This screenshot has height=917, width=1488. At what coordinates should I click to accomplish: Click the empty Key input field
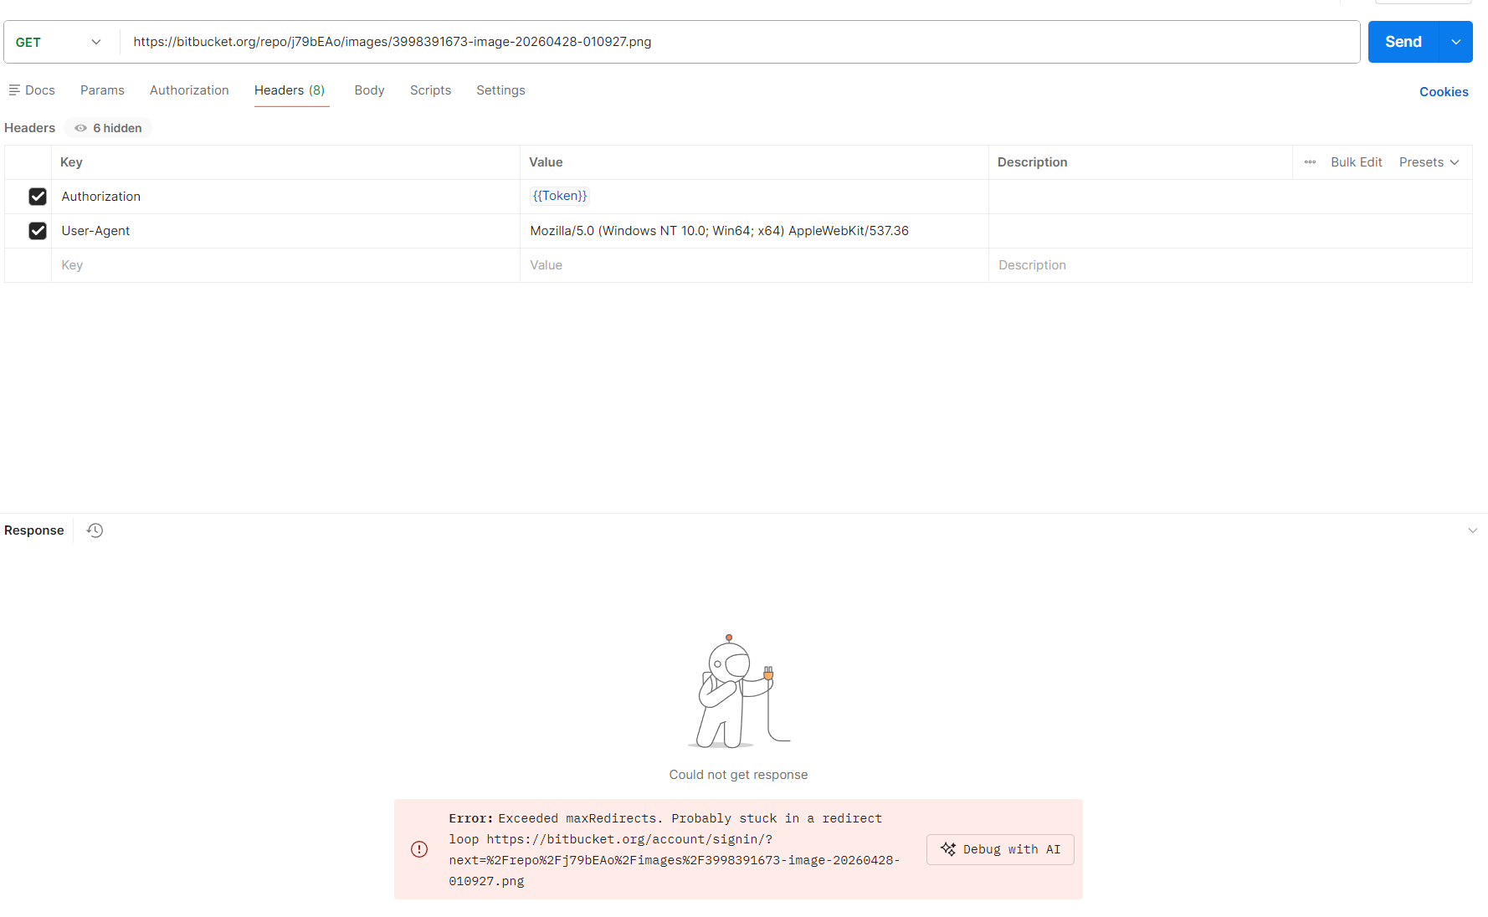tap(285, 265)
